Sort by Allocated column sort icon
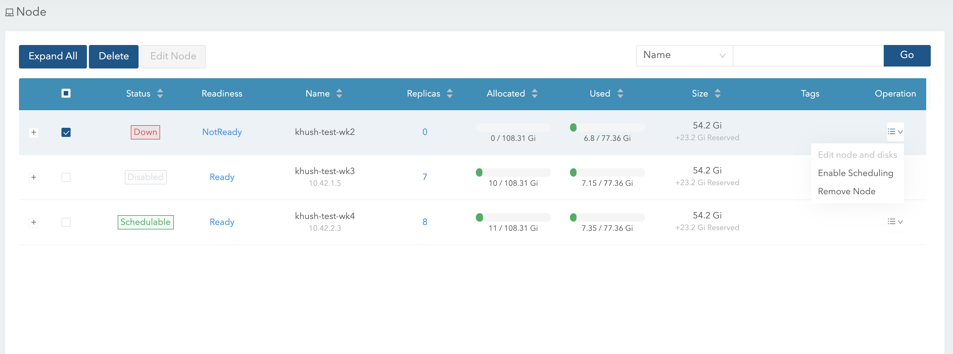 534,94
